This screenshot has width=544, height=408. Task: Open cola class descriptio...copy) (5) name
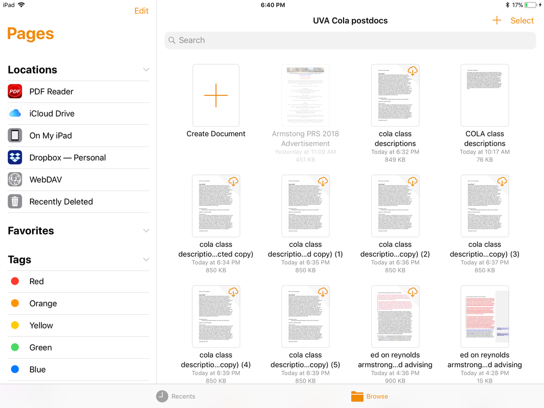(305, 360)
